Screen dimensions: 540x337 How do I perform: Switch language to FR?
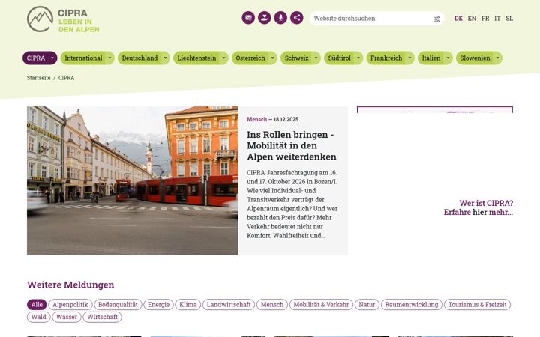pos(485,19)
